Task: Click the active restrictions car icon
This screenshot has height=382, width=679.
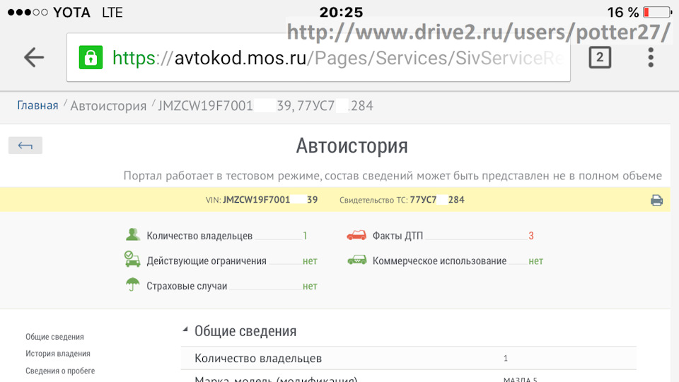Action: 132,259
